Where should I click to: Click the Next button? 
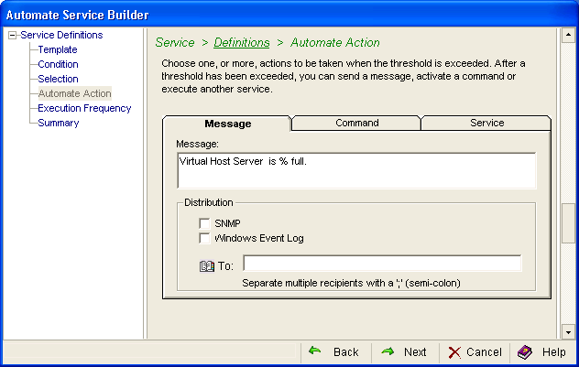405,352
